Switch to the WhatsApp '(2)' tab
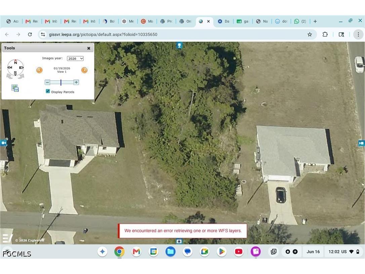Image resolution: width=365 pixels, height=274 pixels. coord(300,21)
